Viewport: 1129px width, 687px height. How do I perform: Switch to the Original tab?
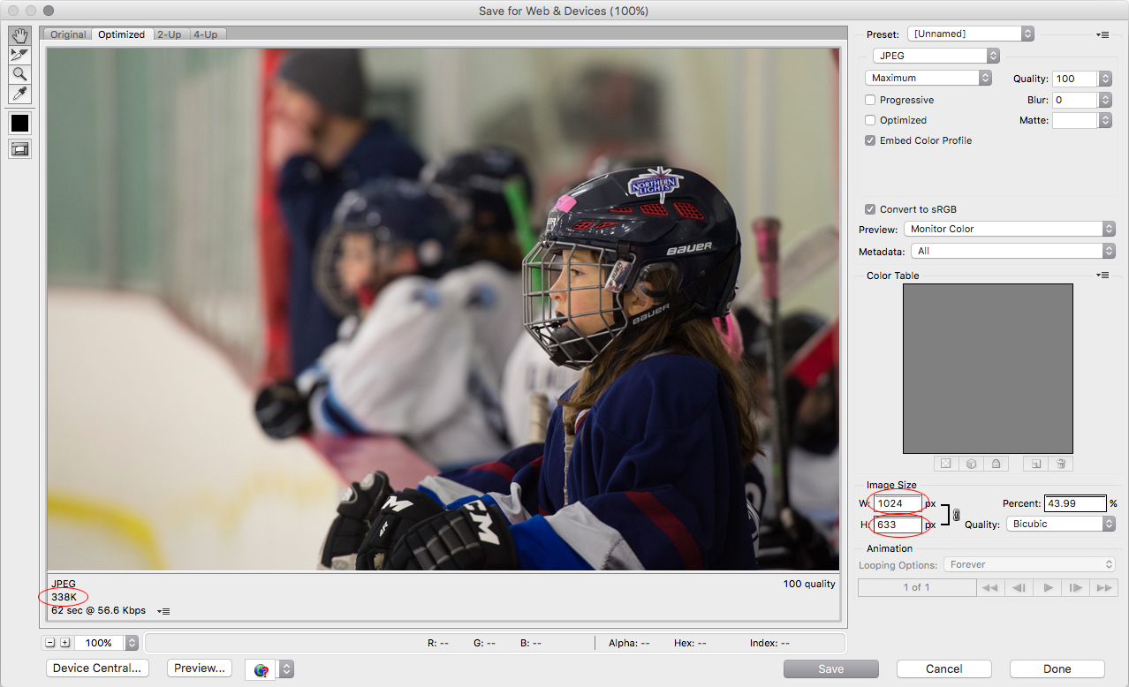(68, 34)
